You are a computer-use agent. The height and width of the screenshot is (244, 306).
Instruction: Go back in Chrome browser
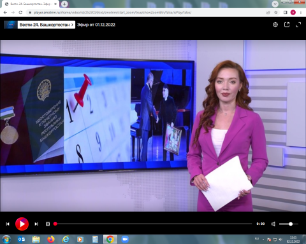(5, 13)
